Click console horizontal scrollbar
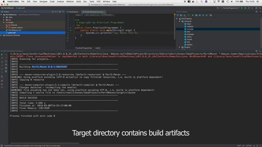 coord(45,143)
